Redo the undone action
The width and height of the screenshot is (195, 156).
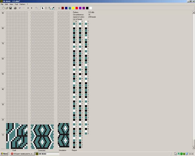click(23, 8)
